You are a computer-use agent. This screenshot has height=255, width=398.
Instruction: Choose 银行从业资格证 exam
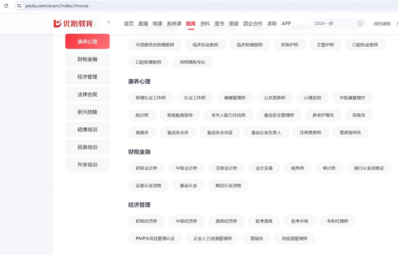369,168
